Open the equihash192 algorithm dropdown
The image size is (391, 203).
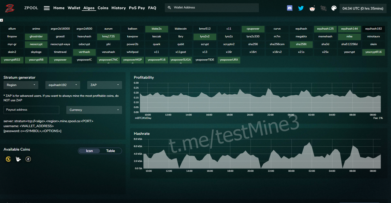63,85
